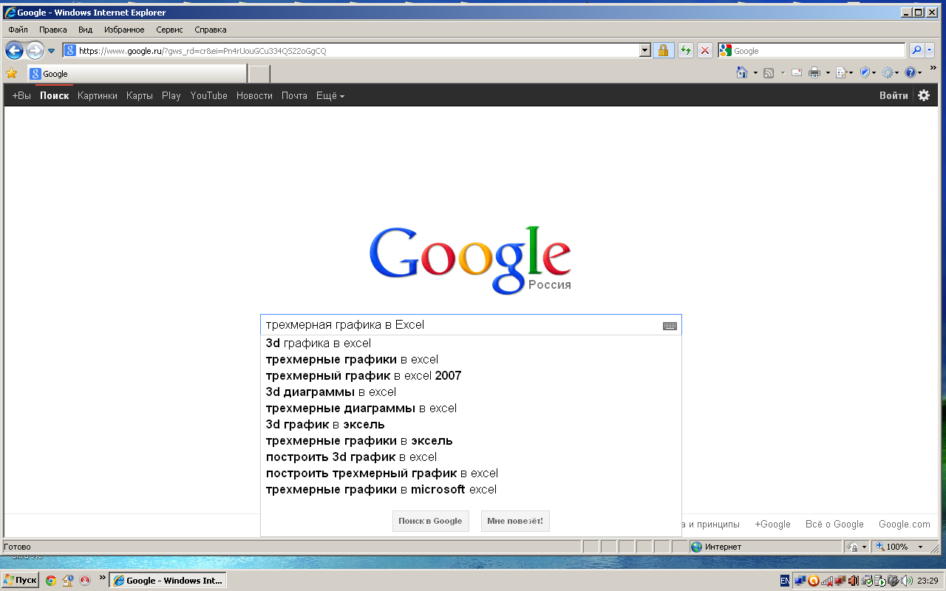The width and height of the screenshot is (946, 591).
Task: Click the IE toolbar Google search box
Action: coord(811,50)
